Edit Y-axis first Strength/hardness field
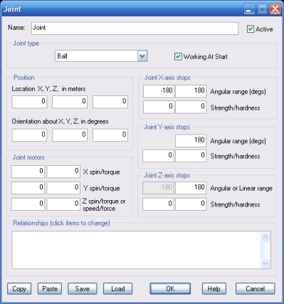This screenshot has width=284, height=304. (x=158, y=156)
